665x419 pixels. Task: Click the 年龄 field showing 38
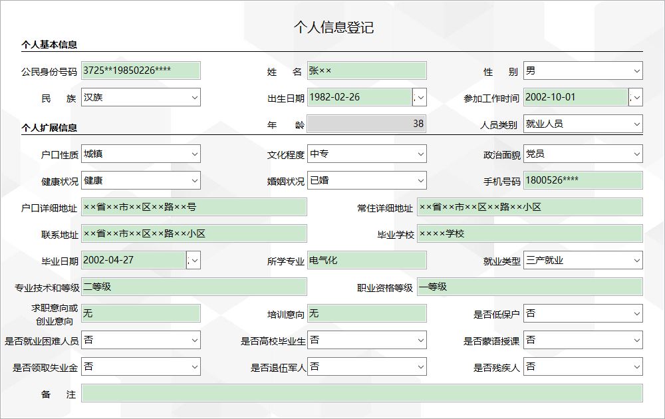pyautogui.click(x=367, y=124)
